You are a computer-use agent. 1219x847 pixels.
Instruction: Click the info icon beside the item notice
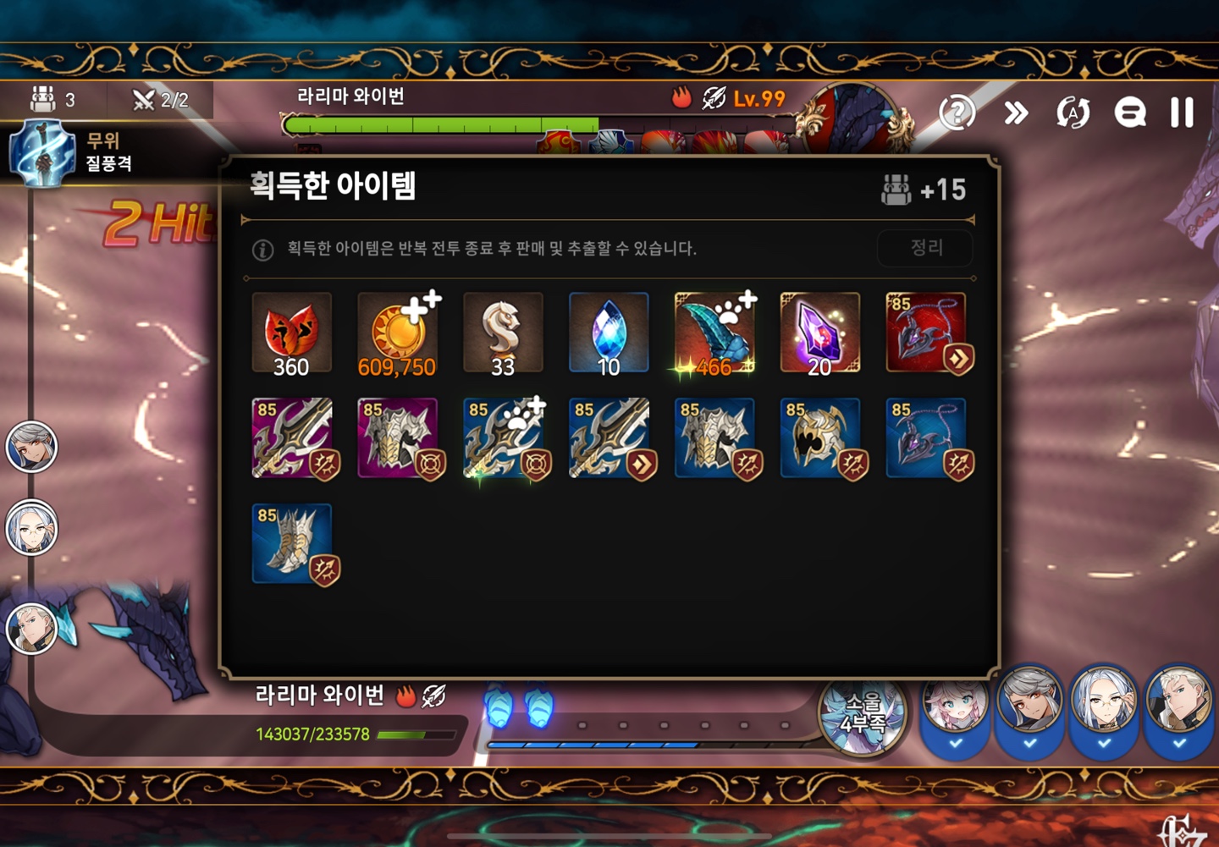tap(263, 250)
